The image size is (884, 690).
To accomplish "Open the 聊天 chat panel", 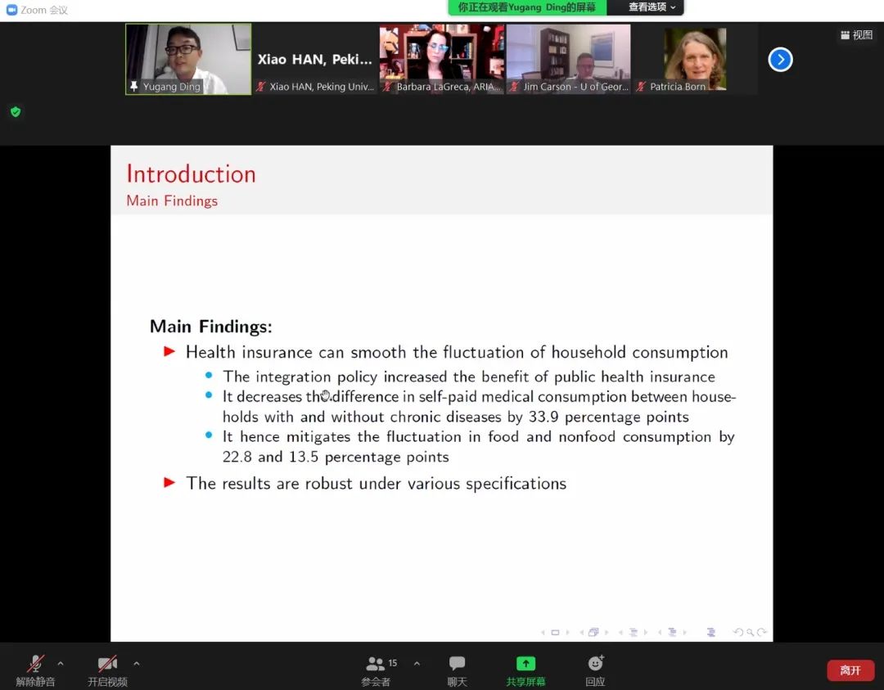I will (457, 669).
